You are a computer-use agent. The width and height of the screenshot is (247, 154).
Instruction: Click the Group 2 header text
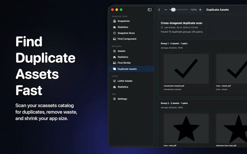[x=174, y=103]
